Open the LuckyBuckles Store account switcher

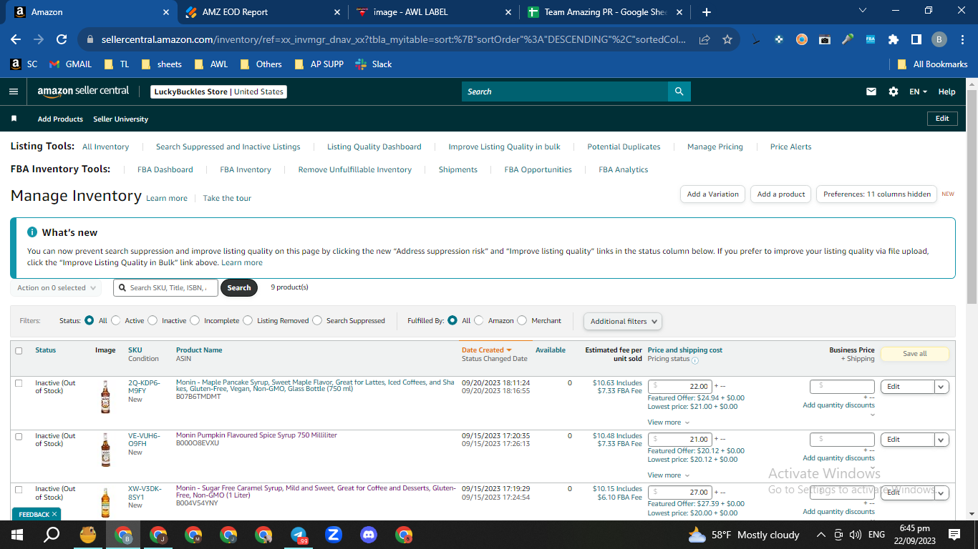(x=219, y=91)
